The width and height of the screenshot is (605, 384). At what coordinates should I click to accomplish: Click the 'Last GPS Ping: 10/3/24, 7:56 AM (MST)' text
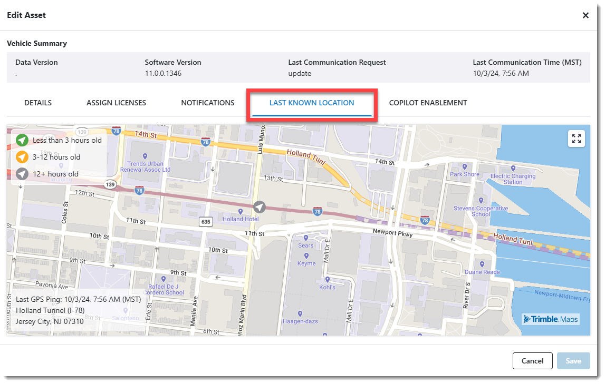pos(78,299)
